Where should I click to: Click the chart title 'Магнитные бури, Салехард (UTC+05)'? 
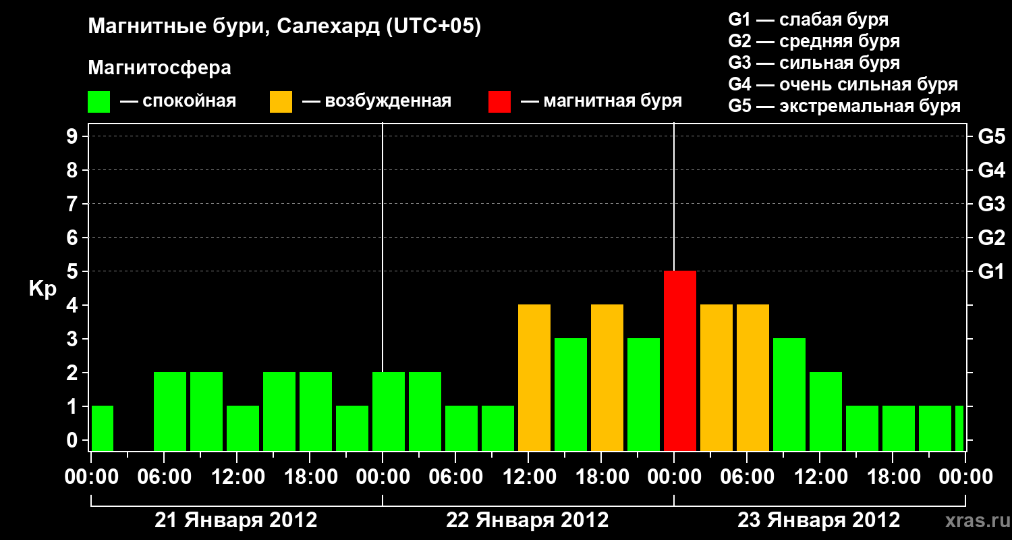285,27
